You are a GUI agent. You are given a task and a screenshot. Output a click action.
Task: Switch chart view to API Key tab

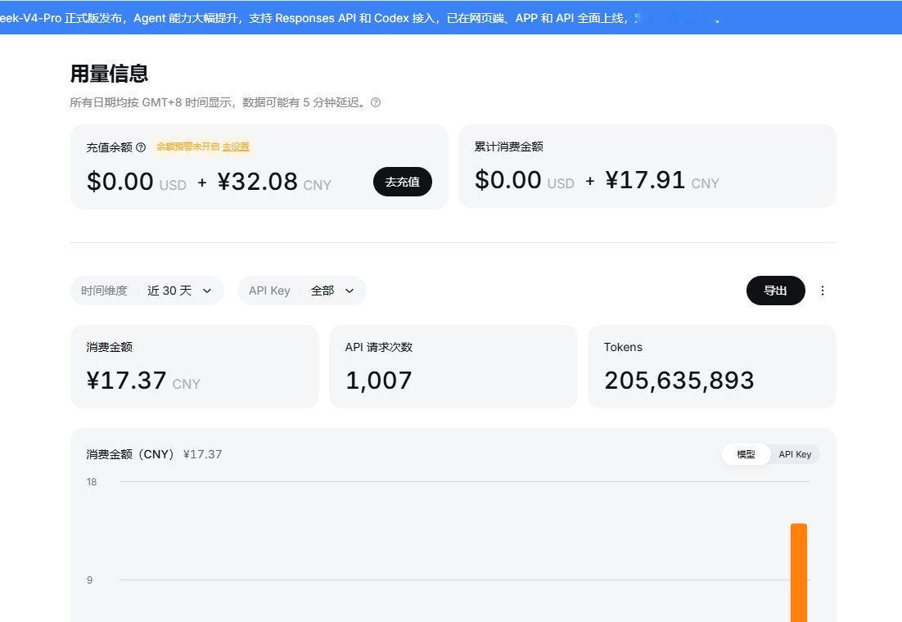coord(795,454)
